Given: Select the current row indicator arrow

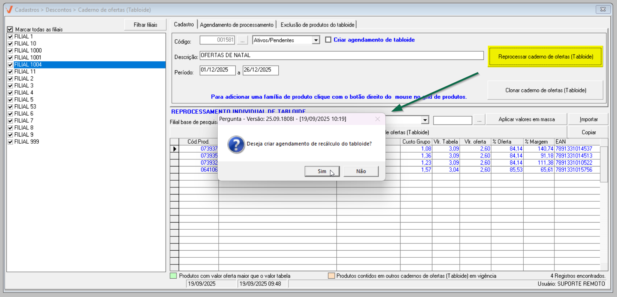Looking at the screenshot, I should [x=175, y=149].
